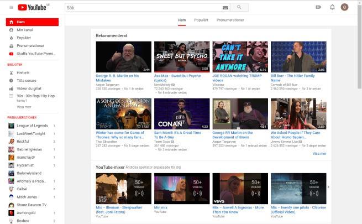
Task: Switch to the Prenumerationer tab
Action: click(x=230, y=20)
